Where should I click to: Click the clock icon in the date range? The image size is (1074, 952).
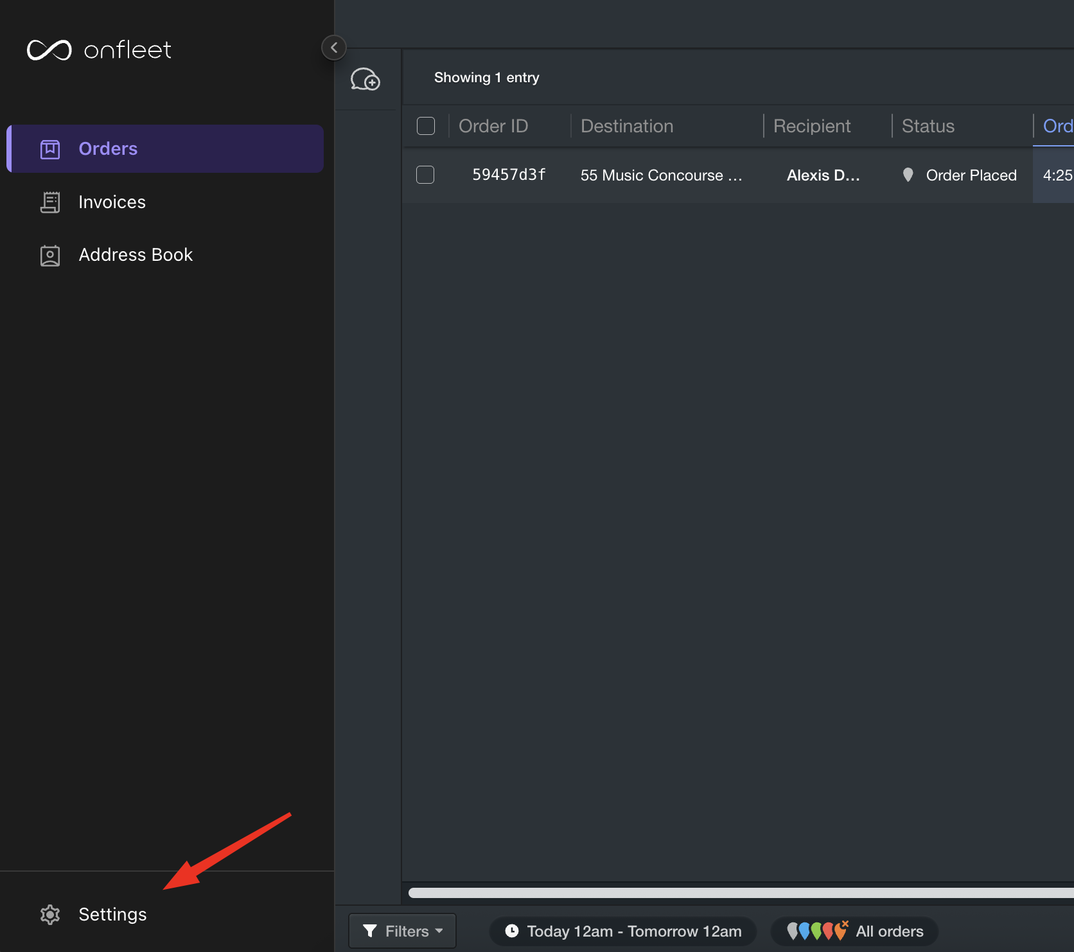[x=512, y=931]
